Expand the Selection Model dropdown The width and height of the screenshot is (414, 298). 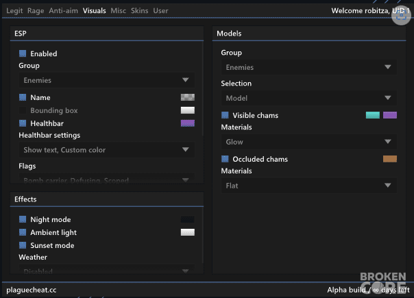click(x=309, y=98)
